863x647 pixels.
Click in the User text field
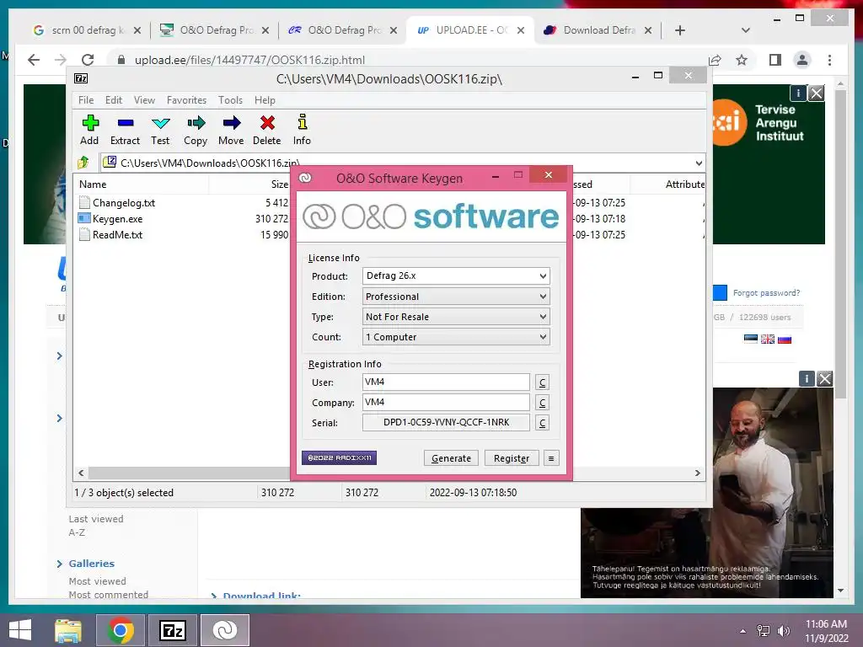(x=446, y=382)
